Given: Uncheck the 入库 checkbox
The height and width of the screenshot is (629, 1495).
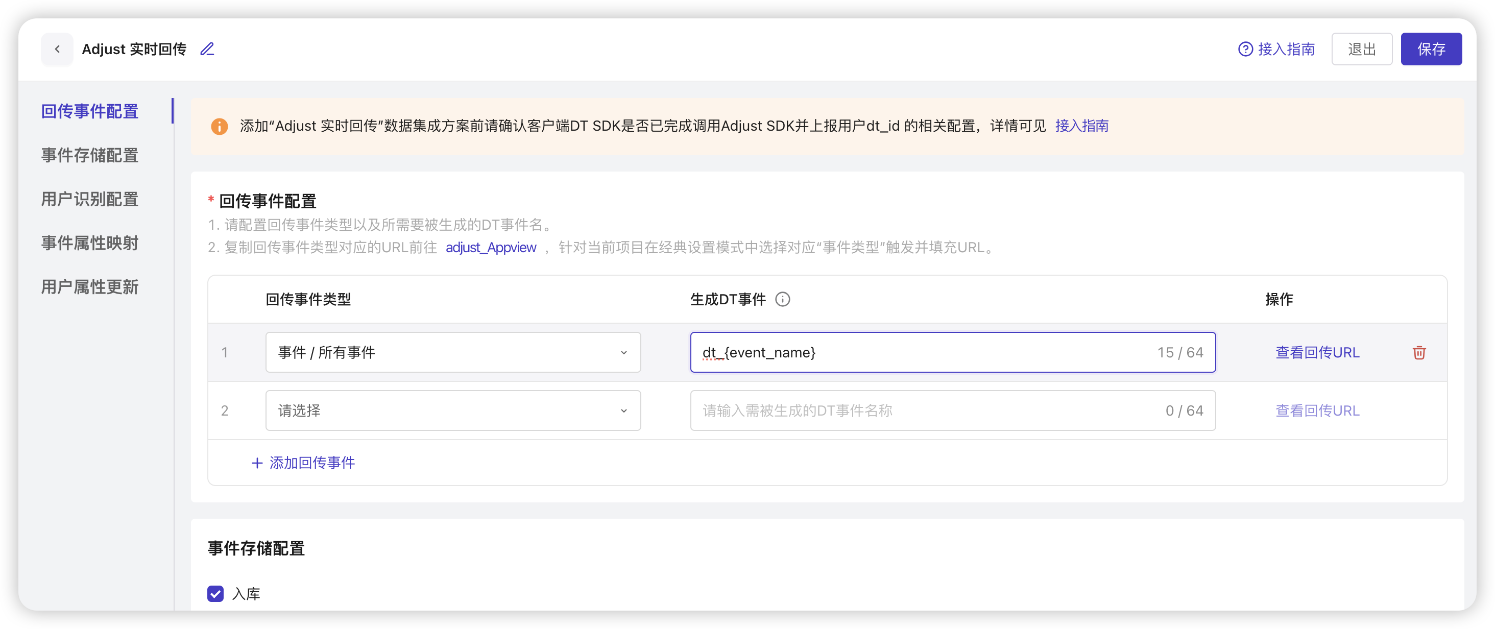Looking at the screenshot, I should [215, 594].
